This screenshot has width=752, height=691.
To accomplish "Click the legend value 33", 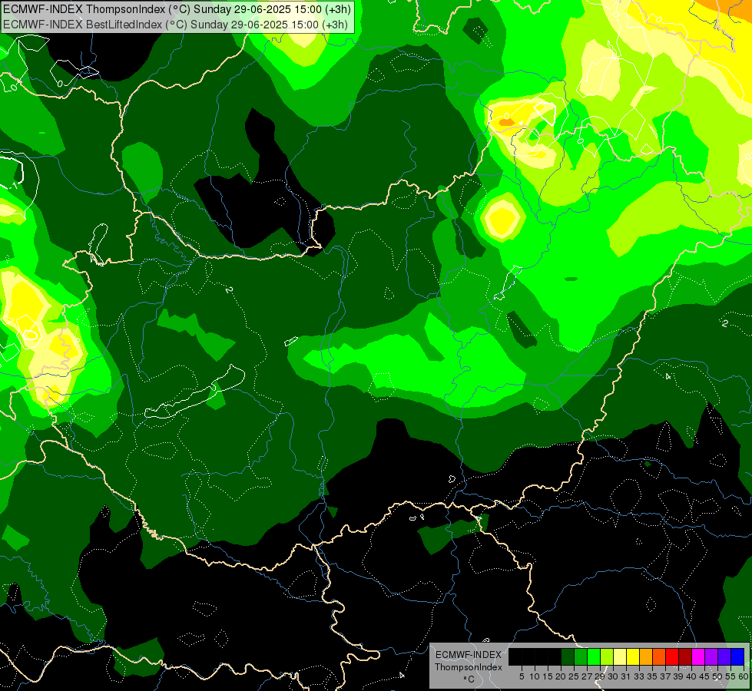I will pyautogui.click(x=639, y=676).
